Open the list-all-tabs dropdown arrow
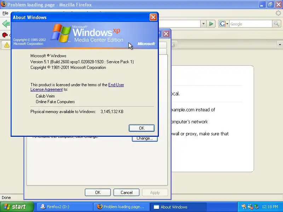 280,45
